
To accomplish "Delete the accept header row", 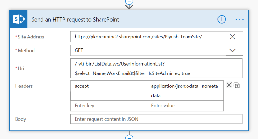I will pos(229,85).
